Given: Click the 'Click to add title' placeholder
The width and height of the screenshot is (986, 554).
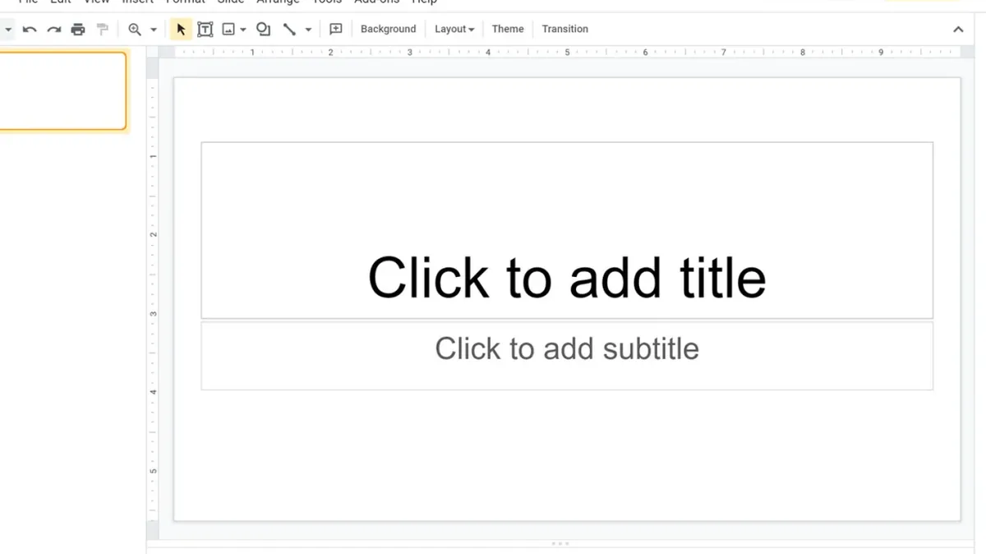Looking at the screenshot, I should 567,230.
